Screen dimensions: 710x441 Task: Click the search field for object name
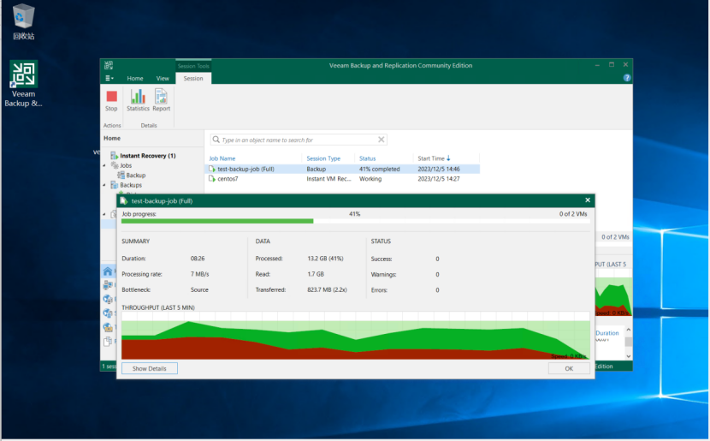pyautogui.click(x=298, y=140)
